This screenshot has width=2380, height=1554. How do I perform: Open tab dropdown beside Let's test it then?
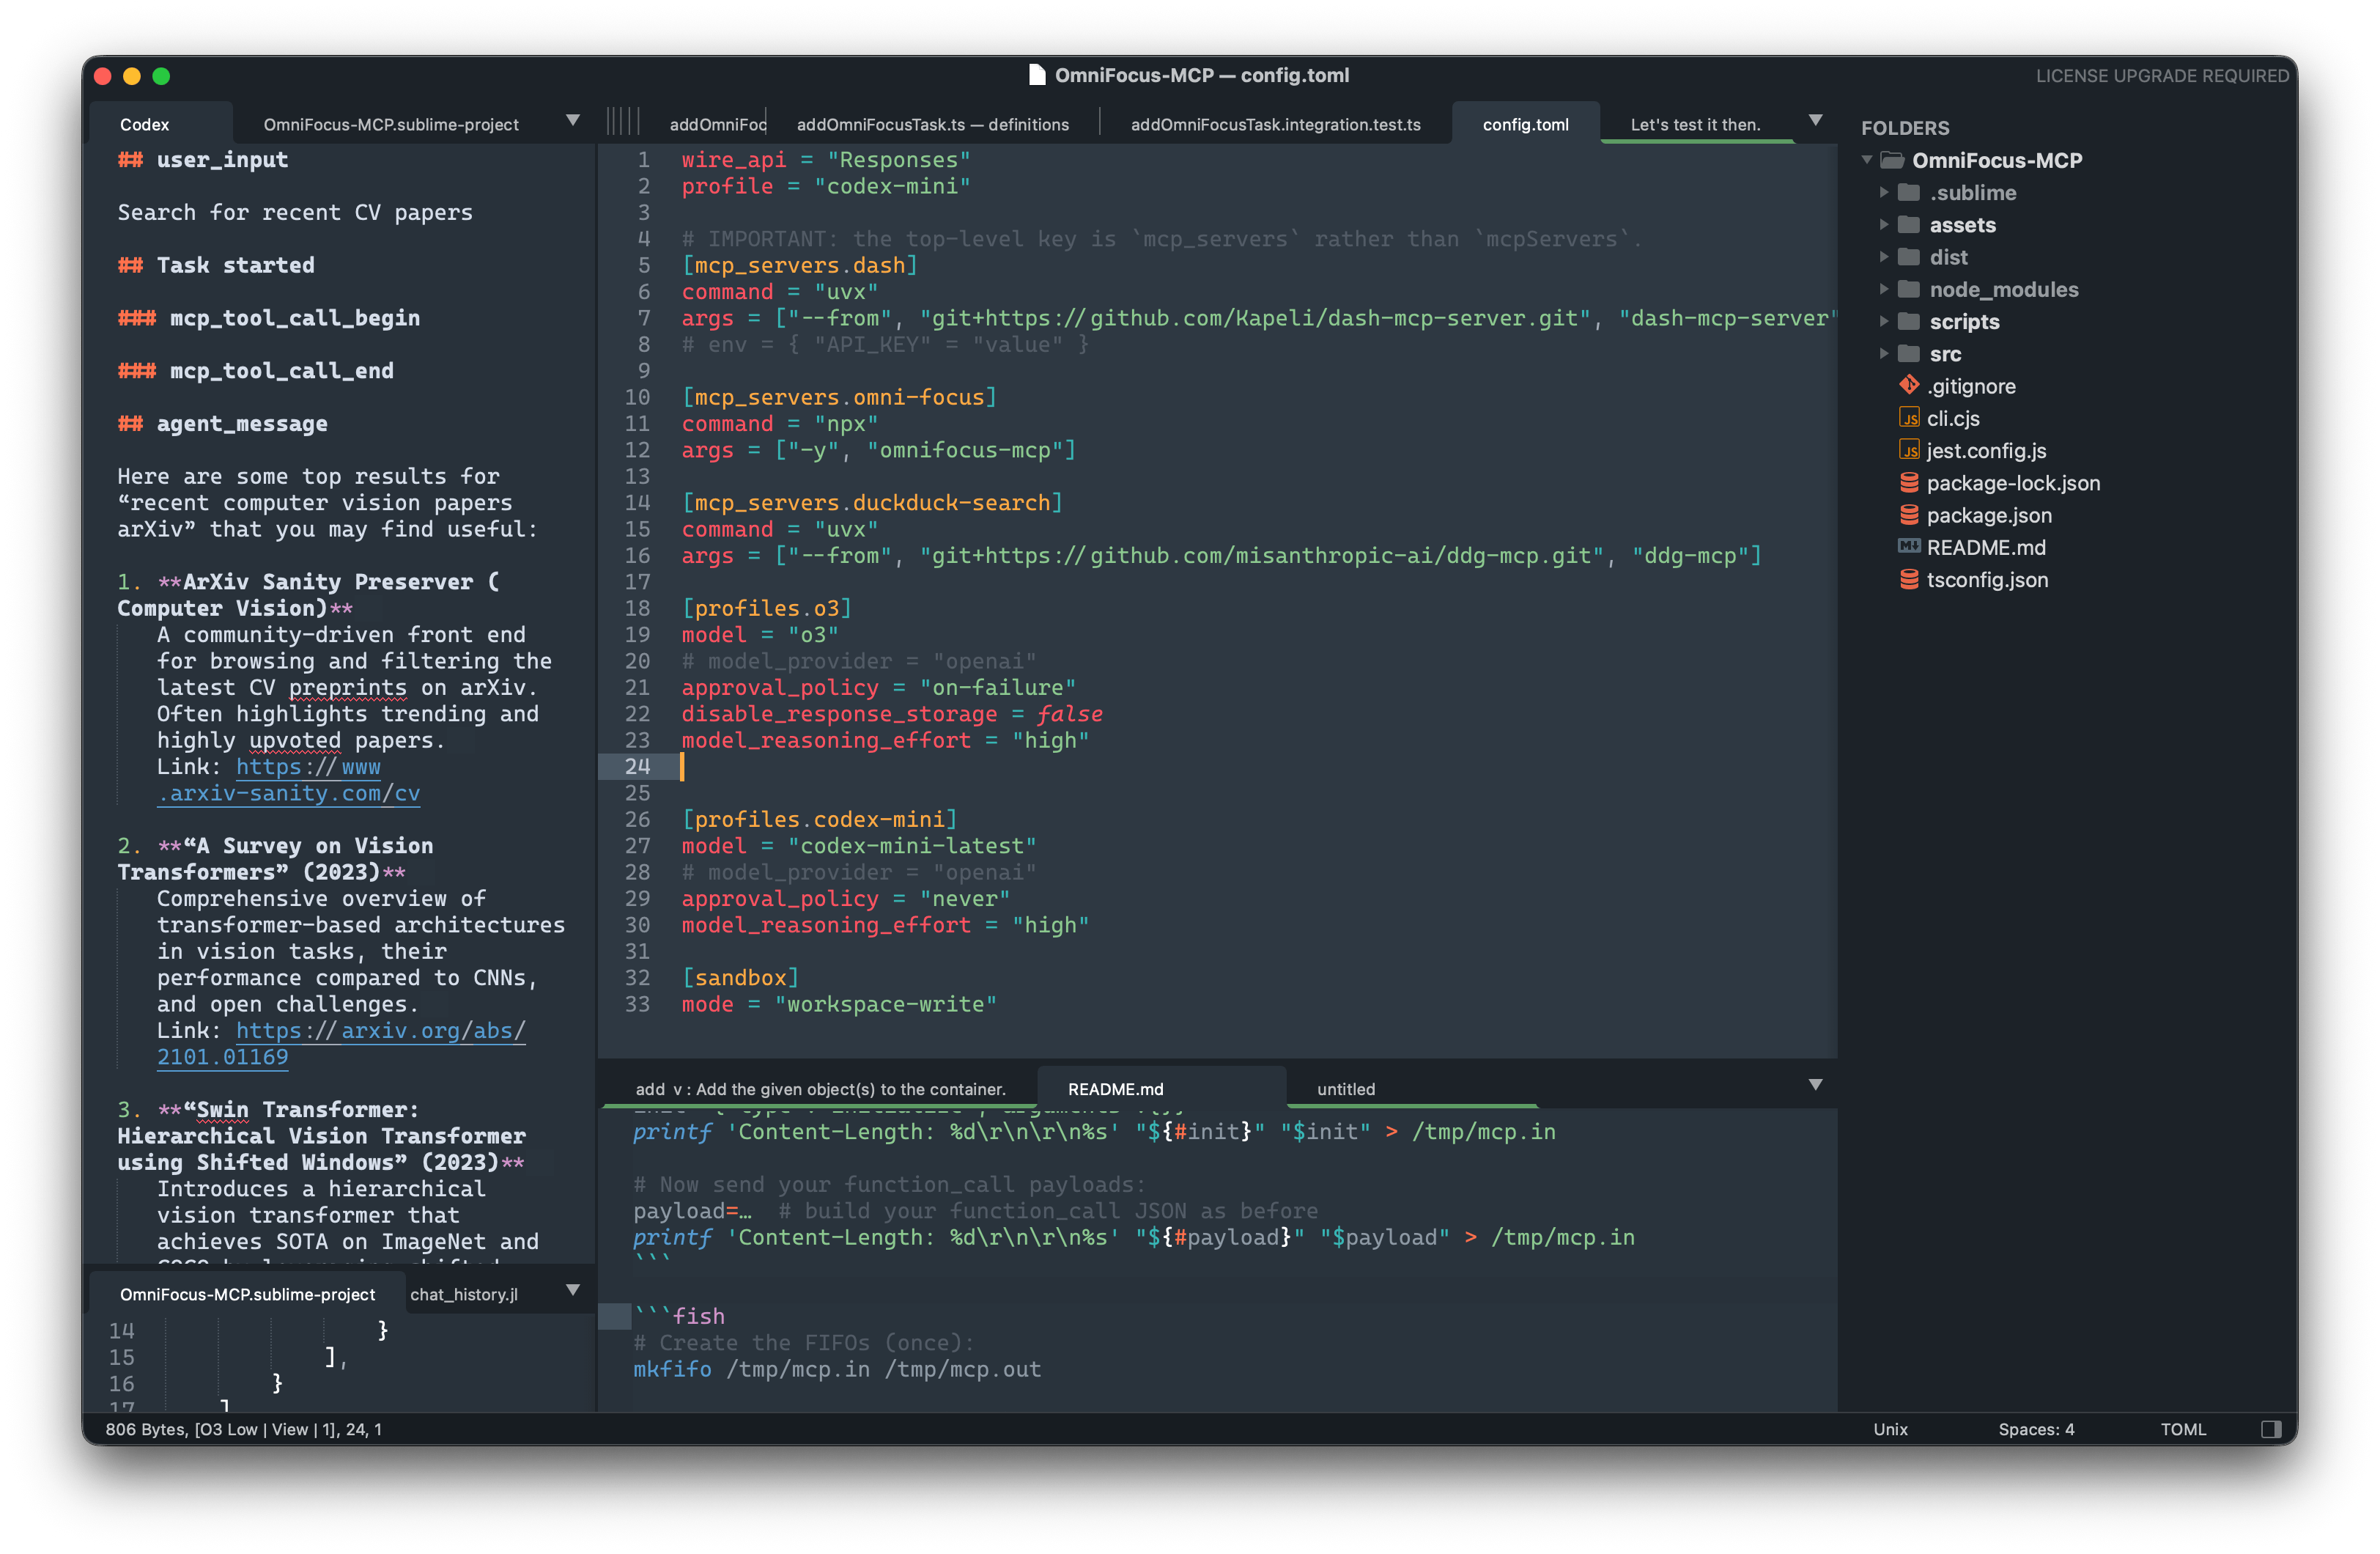[1815, 121]
